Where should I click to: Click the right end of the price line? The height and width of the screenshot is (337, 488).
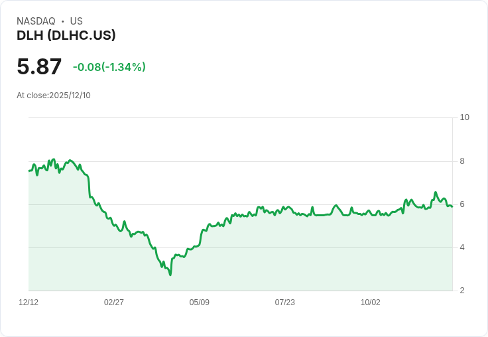click(x=452, y=206)
